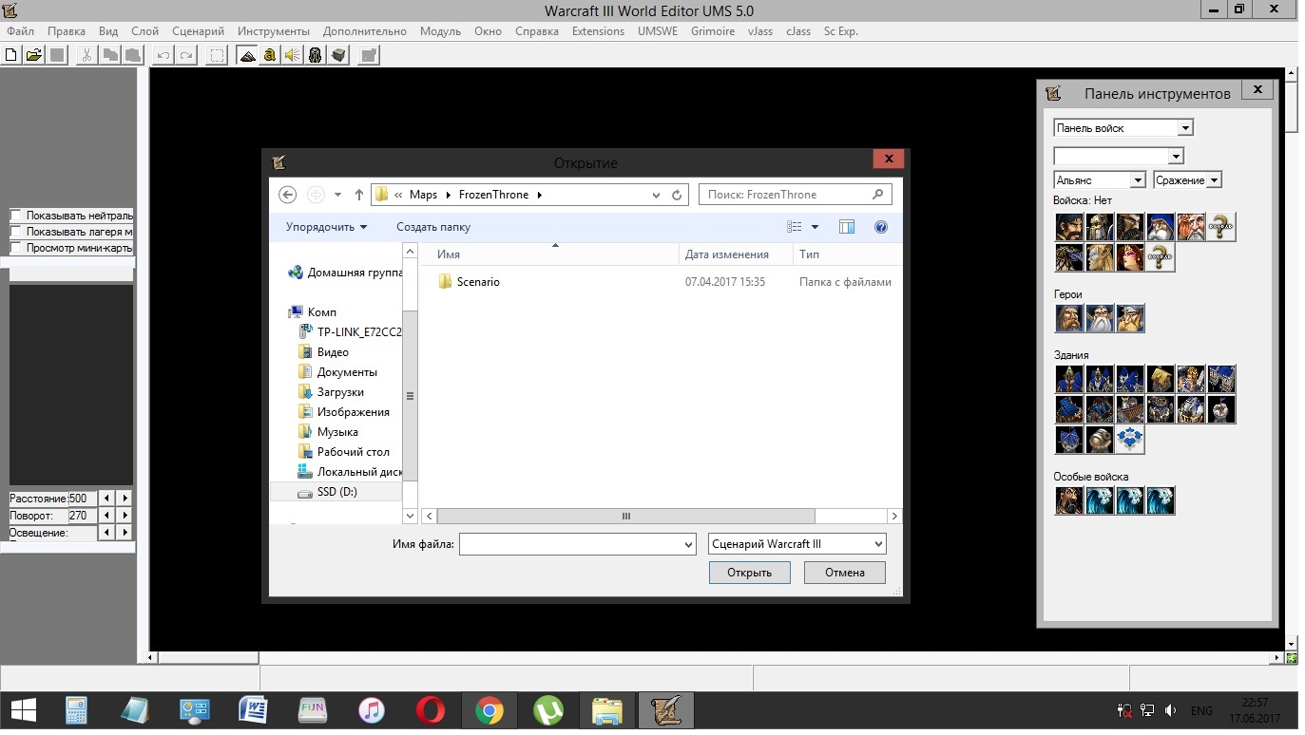1305x735 pixels.
Task: Open the Сценарий Warcraft III file type dropdown
Action: tap(797, 544)
